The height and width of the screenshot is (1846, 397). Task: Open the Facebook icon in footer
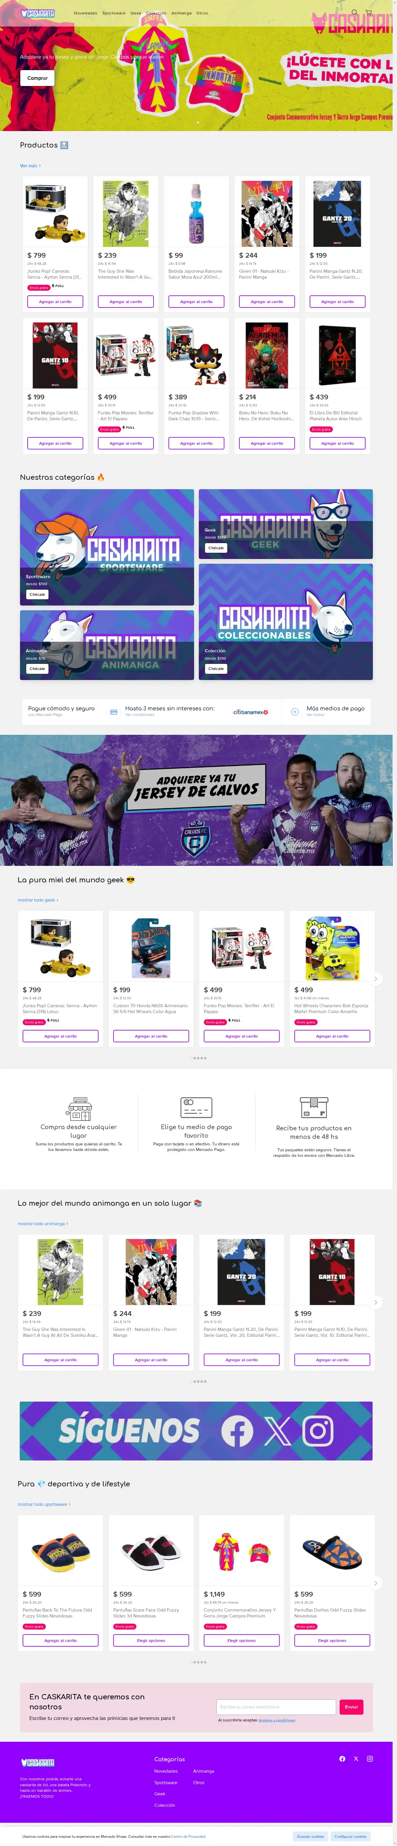coord(342,1758)
